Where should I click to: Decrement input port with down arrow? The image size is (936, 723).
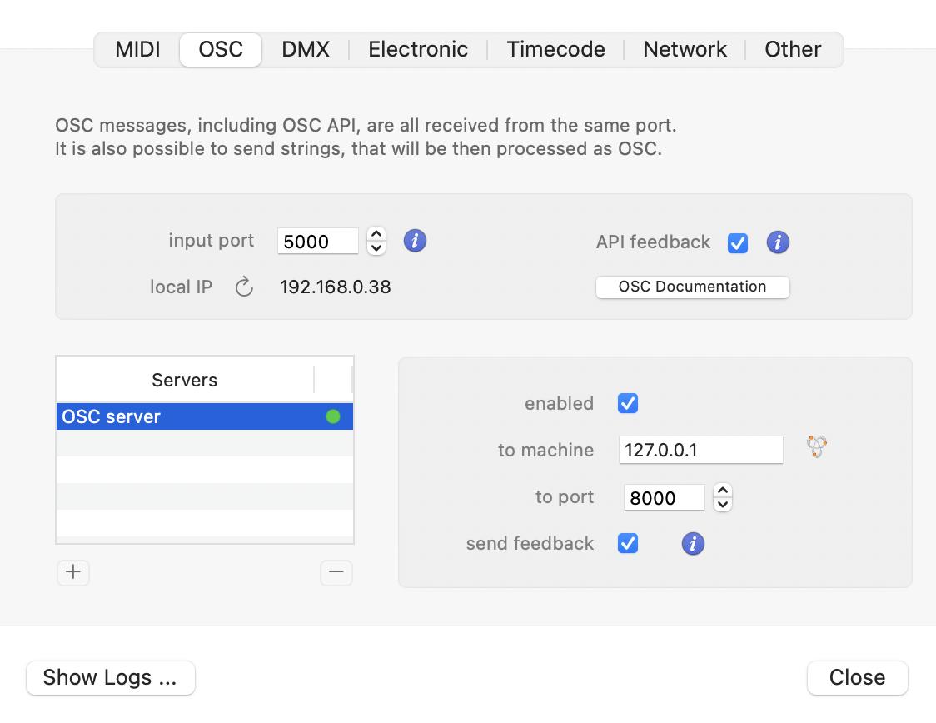pyautogui.click(x=376, y=247)
